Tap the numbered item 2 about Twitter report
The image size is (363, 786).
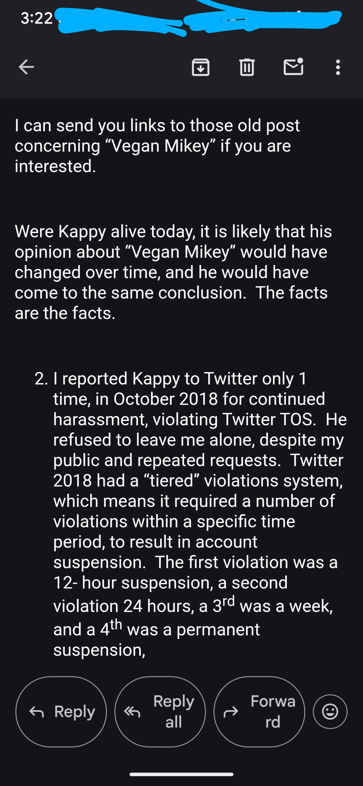coord(191,514)
